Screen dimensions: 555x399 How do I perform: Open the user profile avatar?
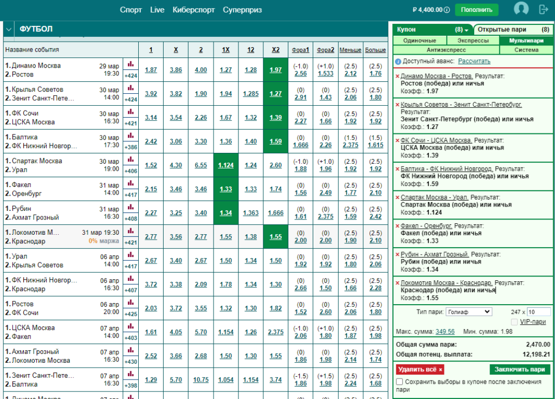click(x=521, y=9)
